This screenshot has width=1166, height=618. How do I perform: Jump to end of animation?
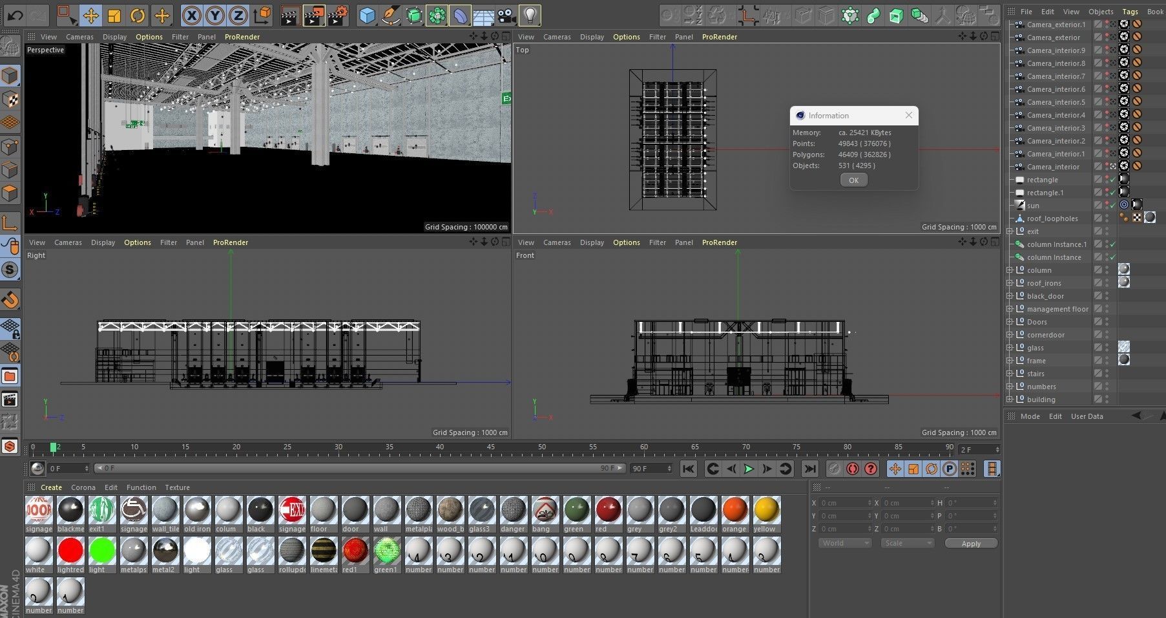point(809,469)
